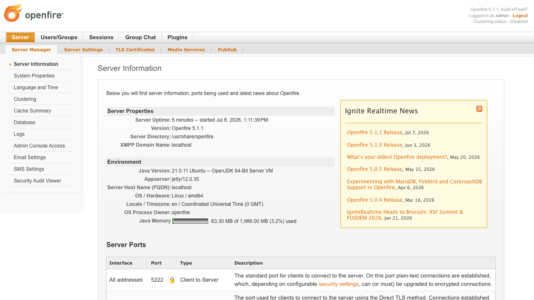Open the Openfire 5.1.1 Release news link
This screenshot has width=534, height=300.
coord(374,132)
